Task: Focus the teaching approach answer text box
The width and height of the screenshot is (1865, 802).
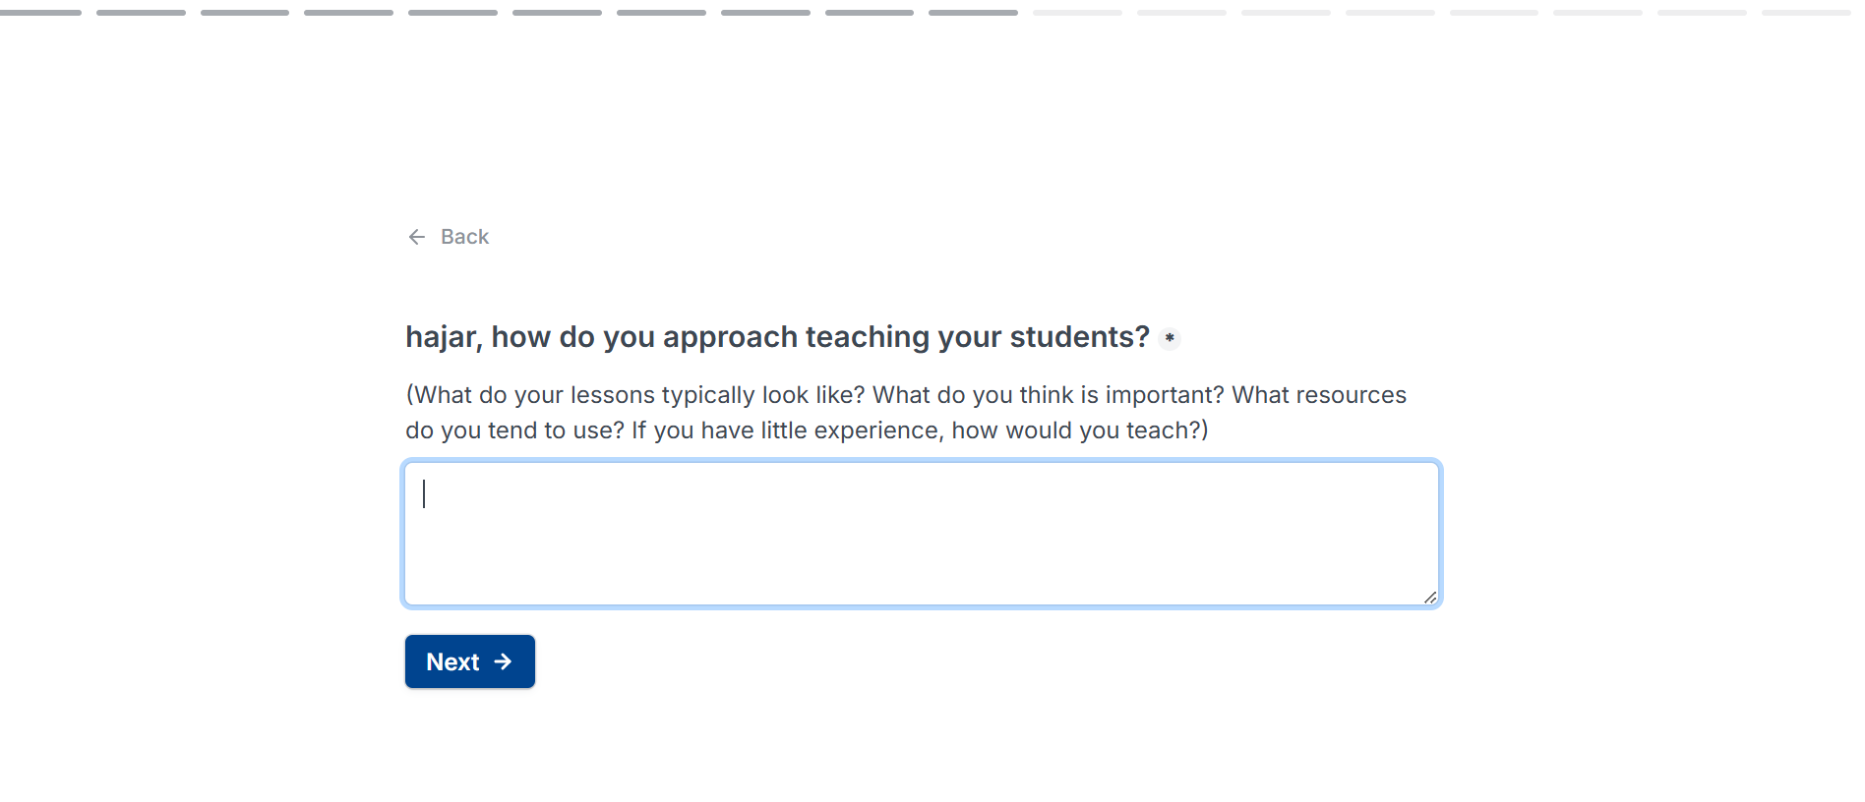Action: (922, 534)
